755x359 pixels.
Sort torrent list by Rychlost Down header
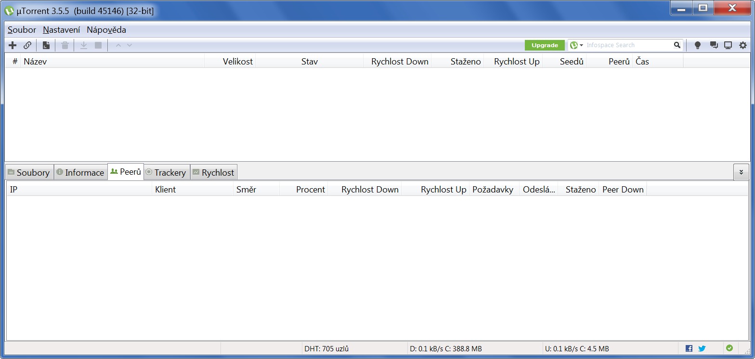398,62
